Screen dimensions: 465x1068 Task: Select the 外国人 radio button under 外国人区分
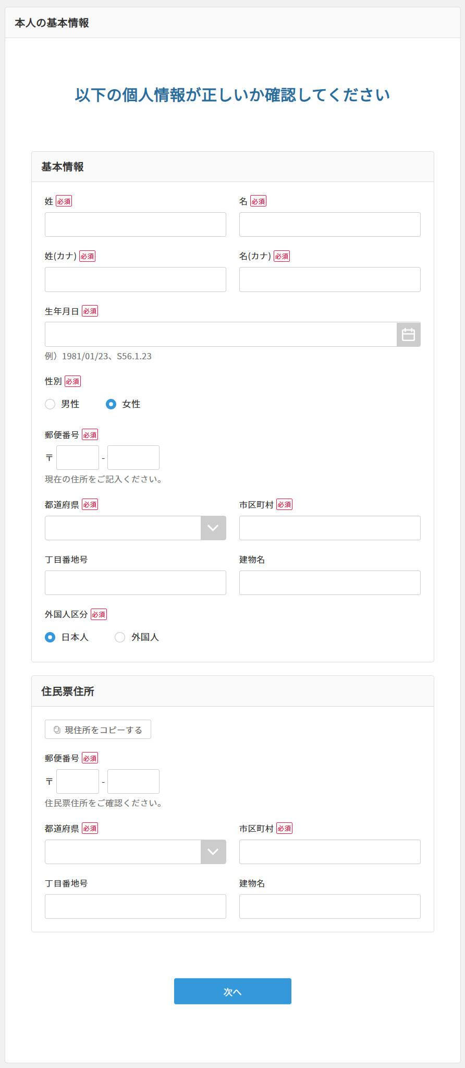tap(120, 637)
